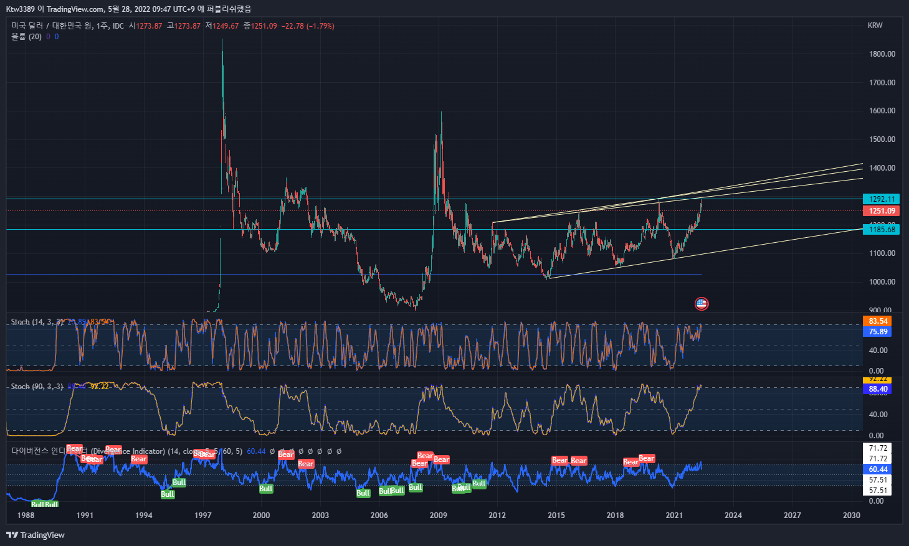
Task: Click the 1988 label on time axis
Action: (26, 515)
